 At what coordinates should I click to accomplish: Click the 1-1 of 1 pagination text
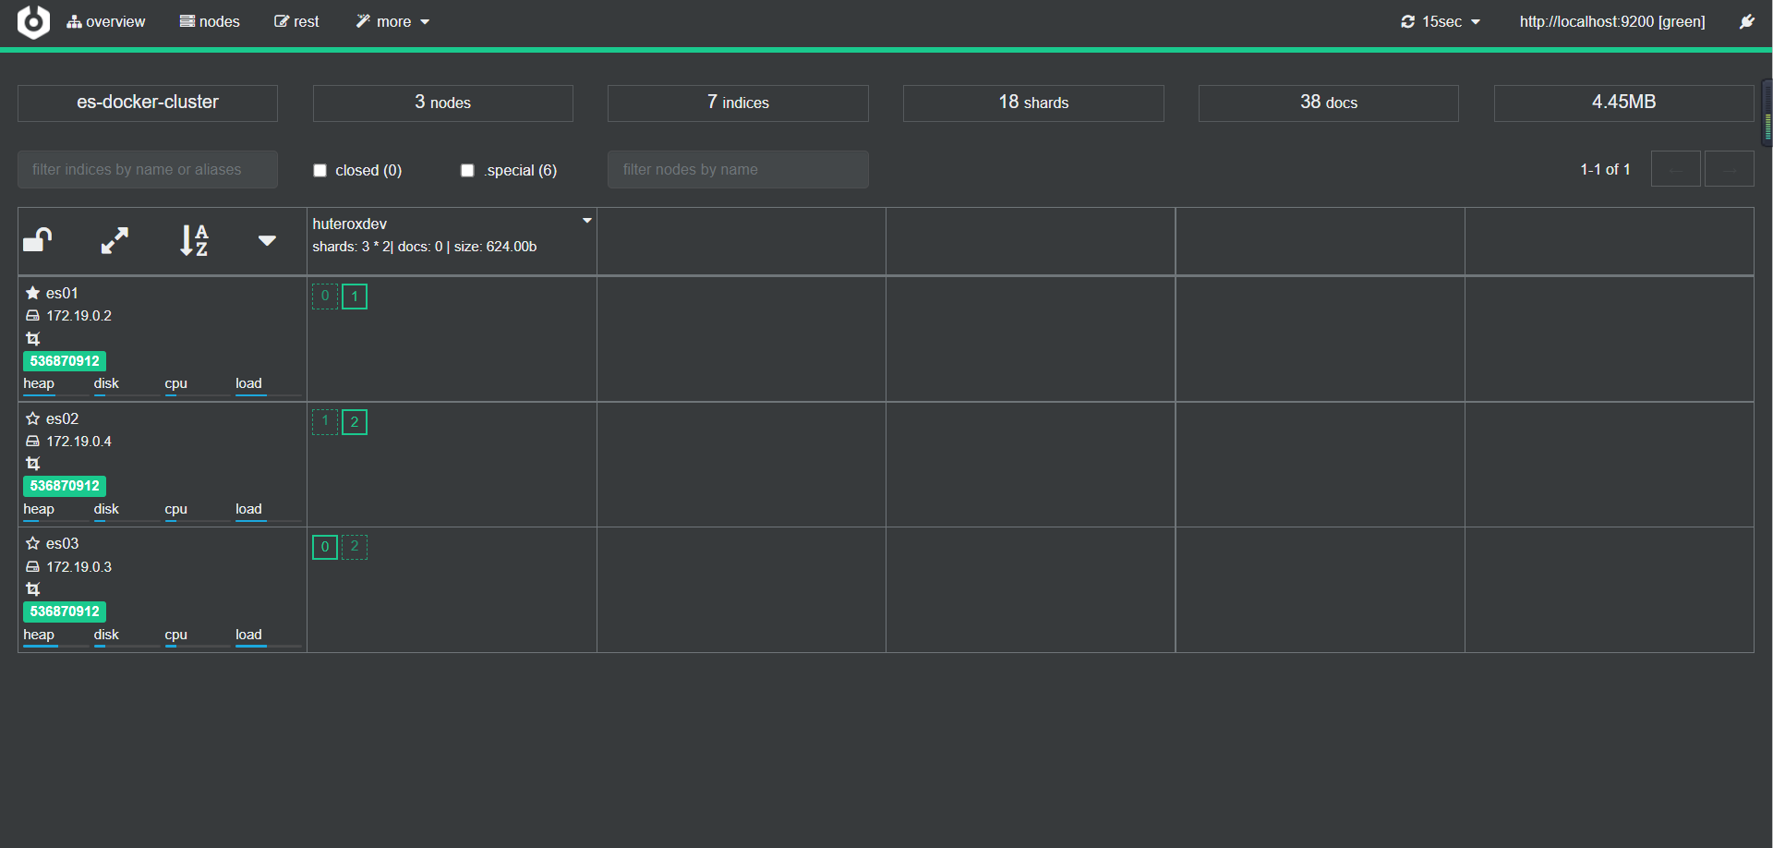tap(1605, 169)
